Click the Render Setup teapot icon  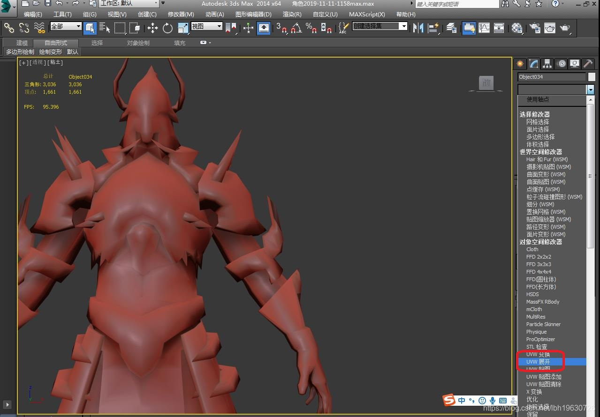tap(534, 28)
